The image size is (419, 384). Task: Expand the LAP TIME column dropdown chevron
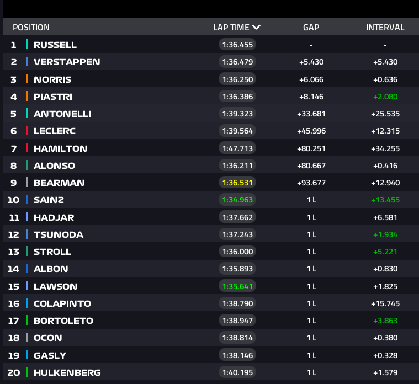click(x=256, y=27)
